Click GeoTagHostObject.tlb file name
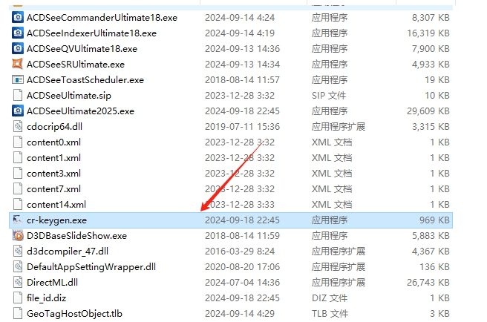487x322 pixels. tap(74, 314)
